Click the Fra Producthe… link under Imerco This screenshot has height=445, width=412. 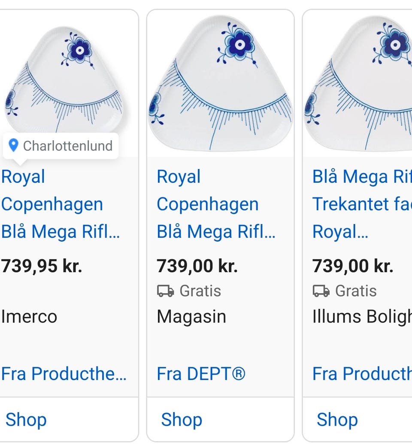64,374
